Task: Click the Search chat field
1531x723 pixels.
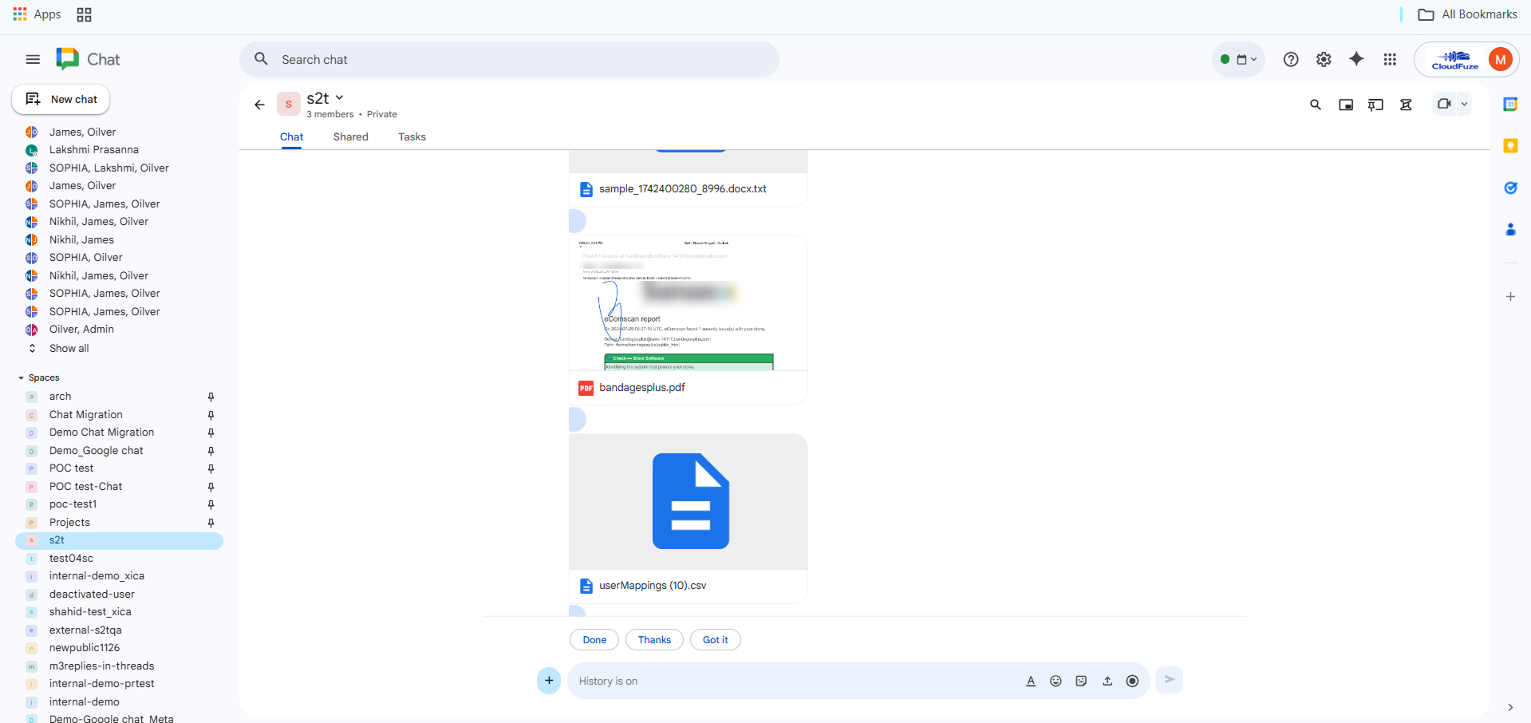Action: pos(511,59)
